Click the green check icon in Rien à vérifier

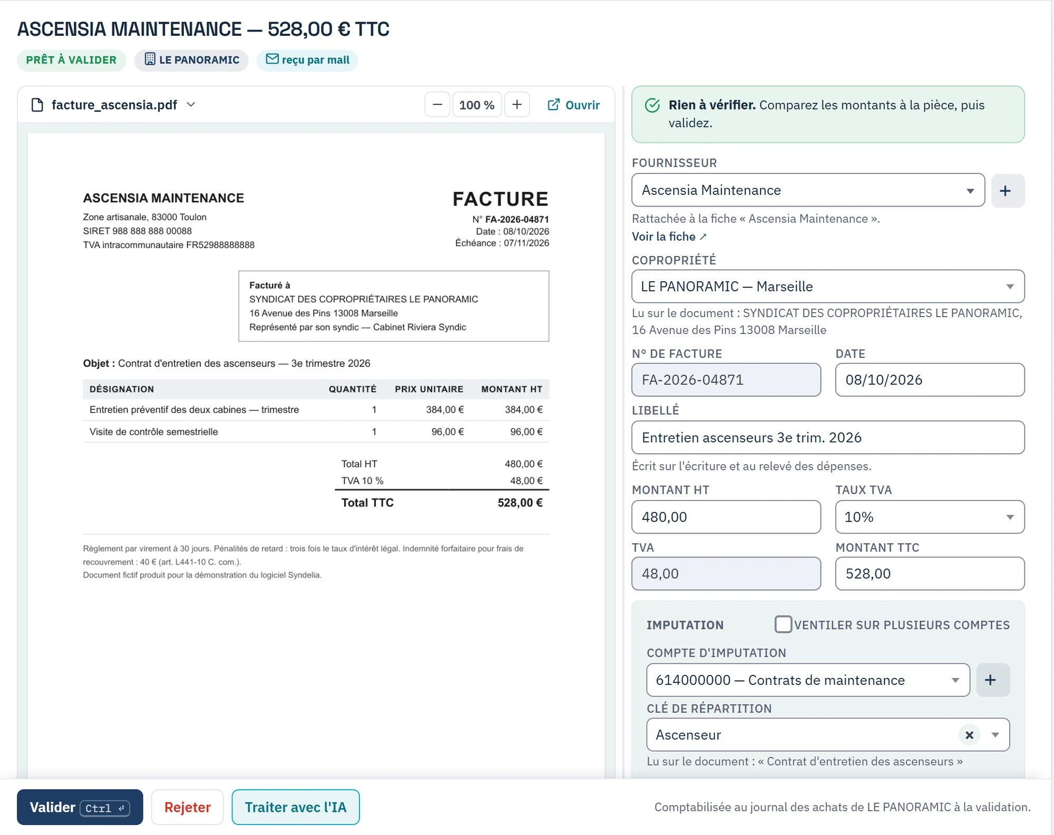tap(652, 105)
